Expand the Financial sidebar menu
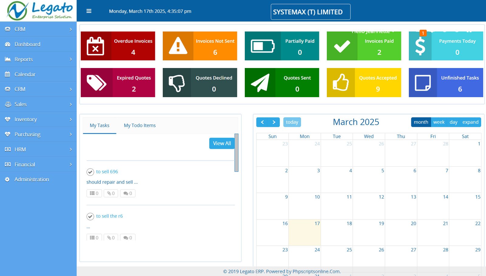486x276 pixels. coord(38,164)
